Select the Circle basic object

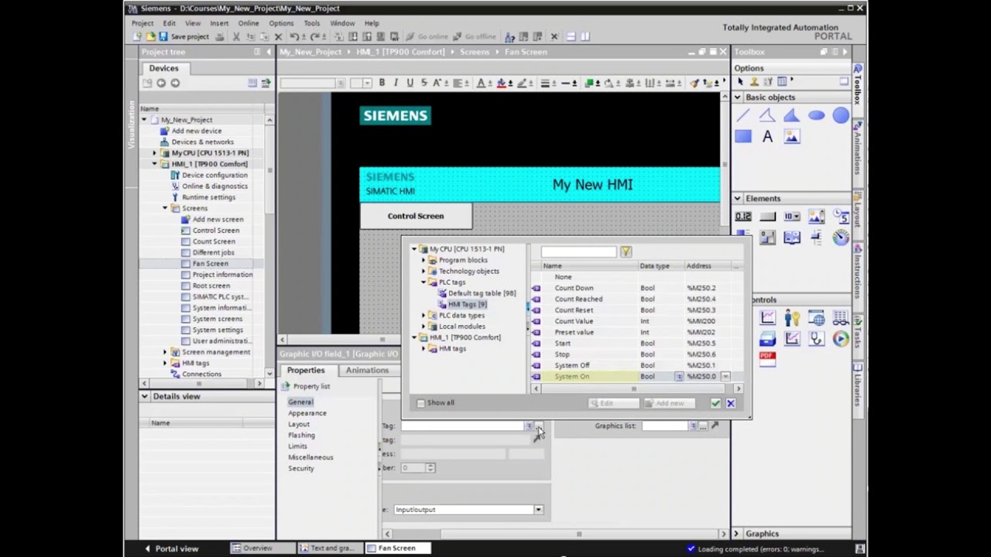(x=841, y=116)
